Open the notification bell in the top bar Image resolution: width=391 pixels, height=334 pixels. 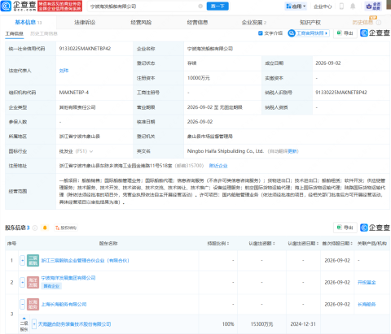353,6
